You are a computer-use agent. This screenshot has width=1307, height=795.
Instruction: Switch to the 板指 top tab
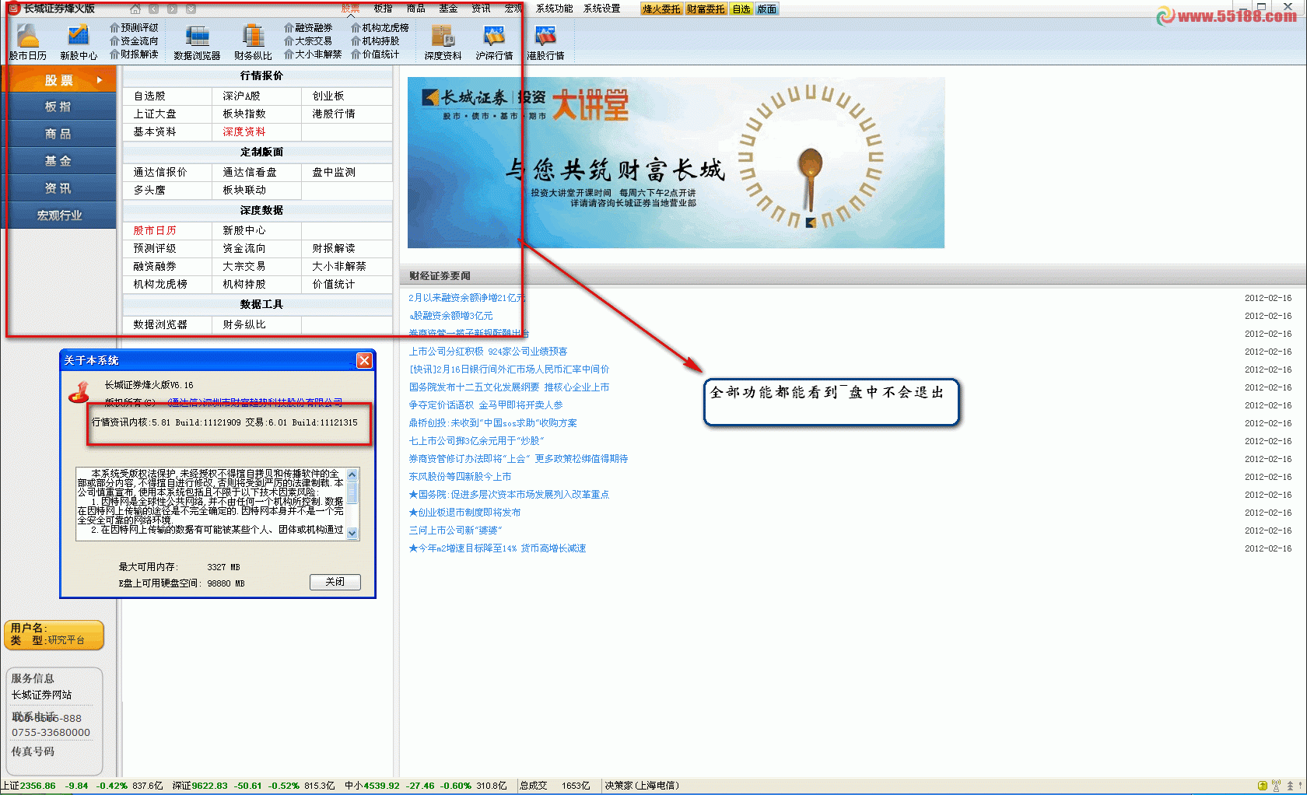383,9
